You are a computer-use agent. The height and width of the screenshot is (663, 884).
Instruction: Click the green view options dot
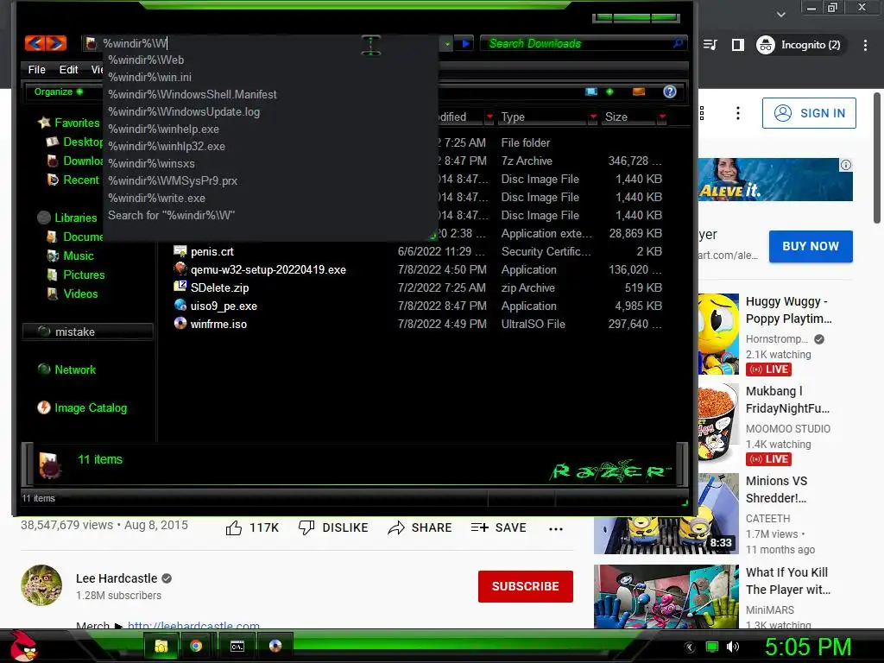click(x=609, y=92)
